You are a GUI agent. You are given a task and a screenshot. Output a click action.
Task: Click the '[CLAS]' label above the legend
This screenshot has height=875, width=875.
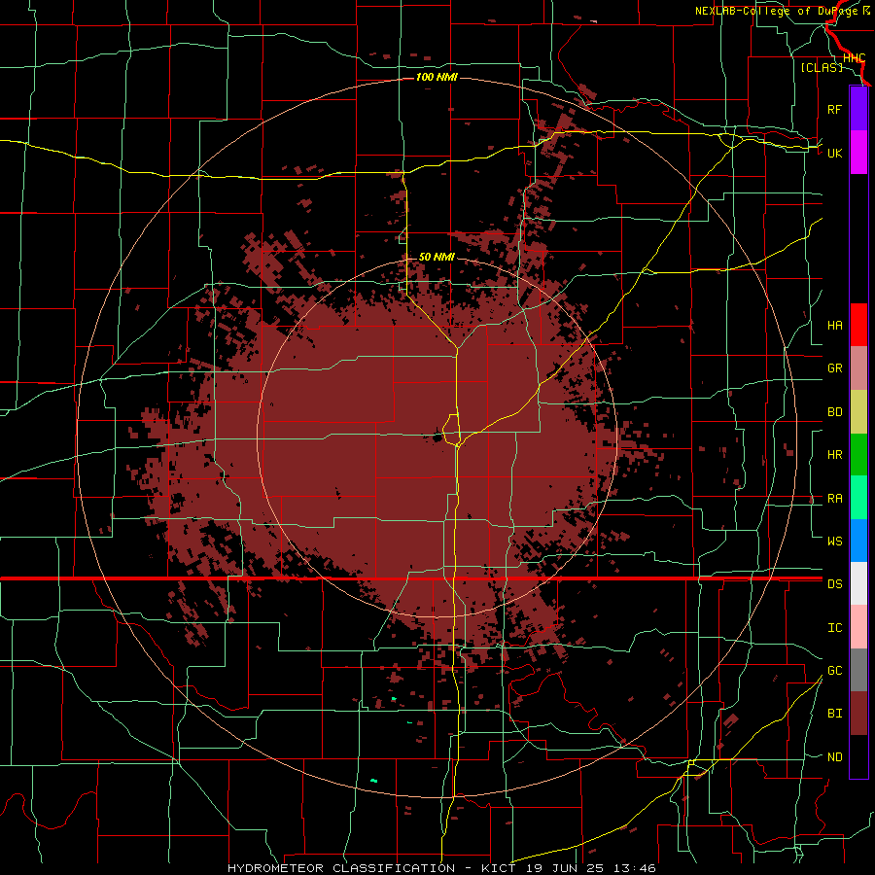[822, 67]
